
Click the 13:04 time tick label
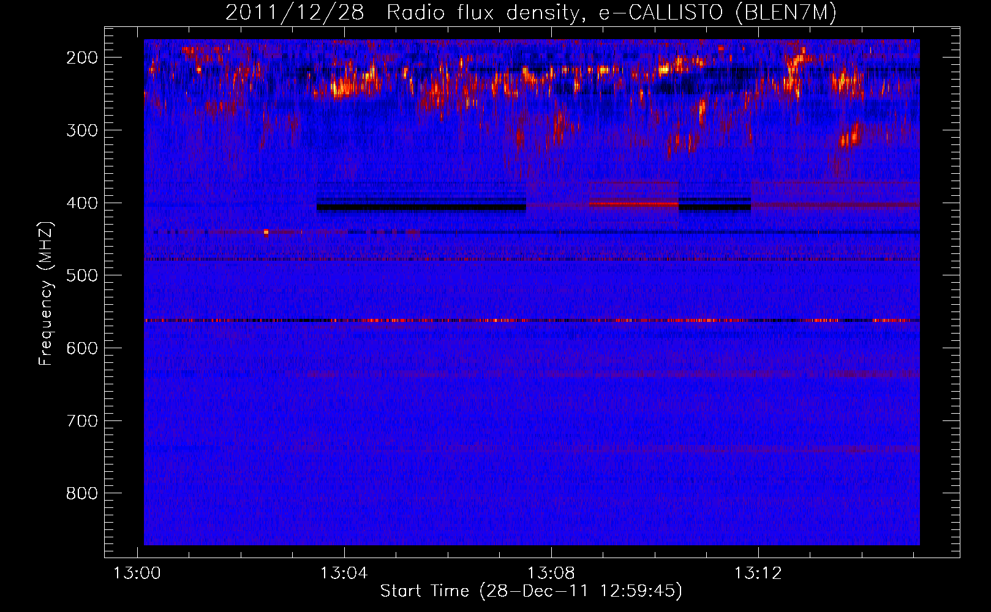pyautogui.click(x=344, y=573)
